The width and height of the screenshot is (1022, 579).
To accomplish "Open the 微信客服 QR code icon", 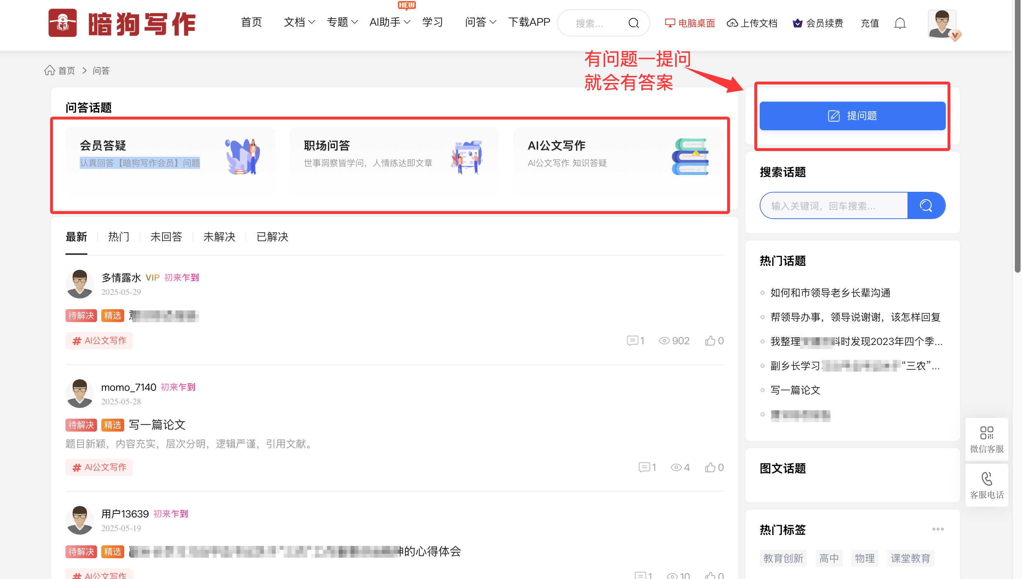I will (x=987, y=433).
